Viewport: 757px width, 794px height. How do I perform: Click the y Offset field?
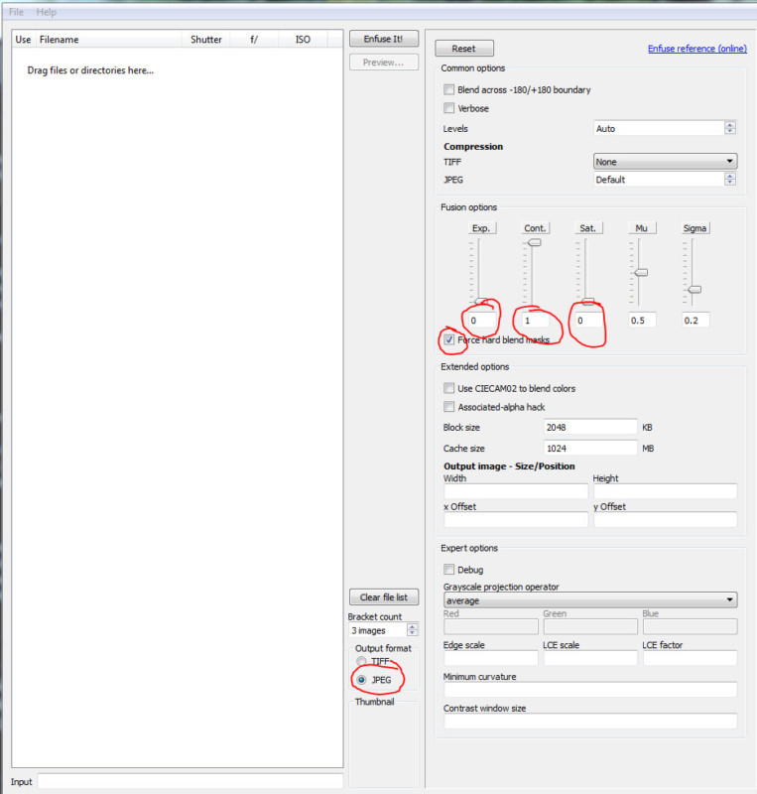(x=665, y=519)
